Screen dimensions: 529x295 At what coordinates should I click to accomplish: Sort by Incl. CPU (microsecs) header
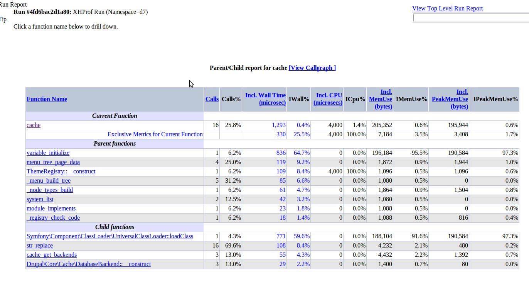(x=328, y=99)
